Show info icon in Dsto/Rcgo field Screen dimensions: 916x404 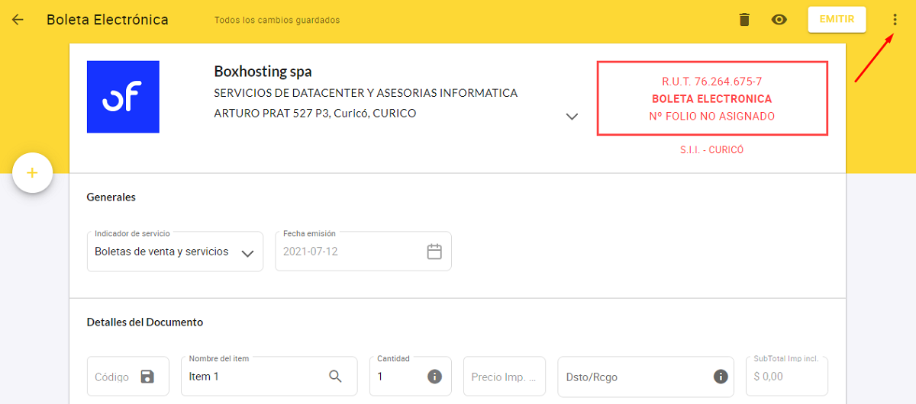click(x=720, y=377)
